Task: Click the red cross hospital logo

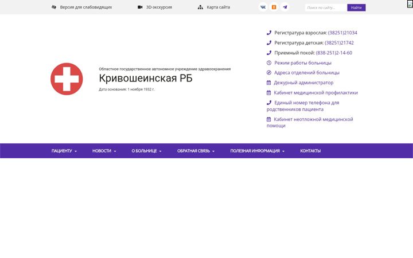Action: point(67,79)
